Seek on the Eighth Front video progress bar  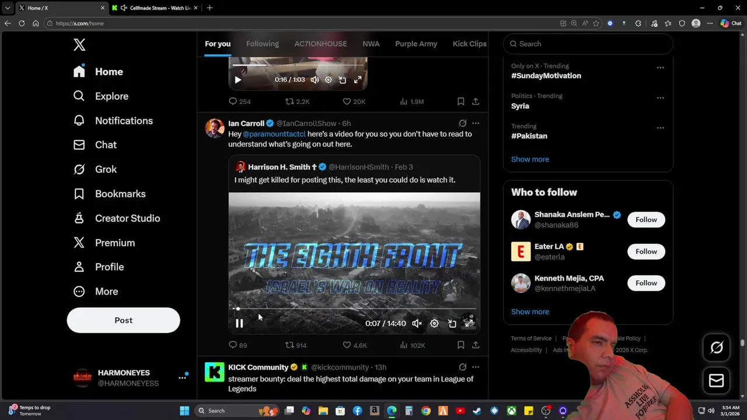(354, 309)
